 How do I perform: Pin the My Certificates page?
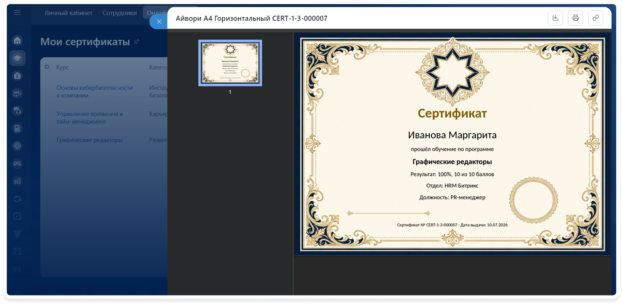pyautogui.click(x=137, y=41)
